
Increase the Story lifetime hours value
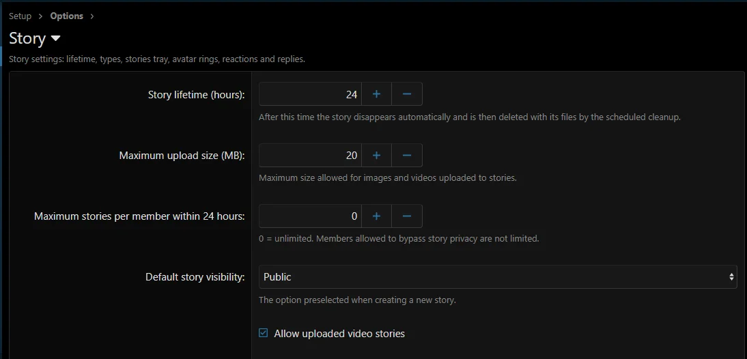point(376,94)
